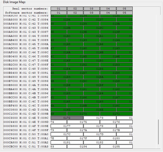This screenshot has width=163, height=152.
Task: Click sector block 0178
Action: (100, 126)
